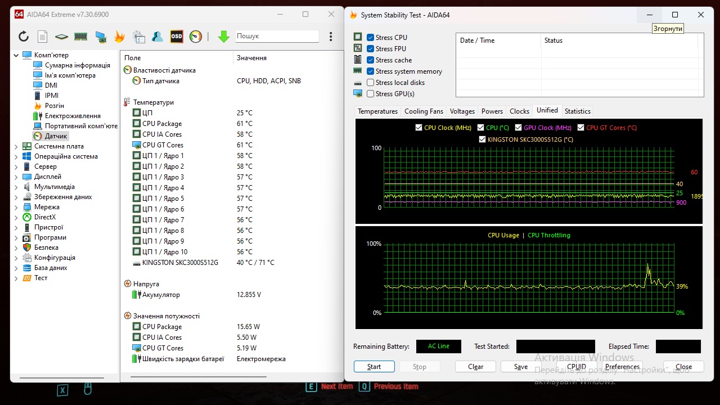Uncheck Stress system memory option
720x405 pixels.
[x=370, y=71]
